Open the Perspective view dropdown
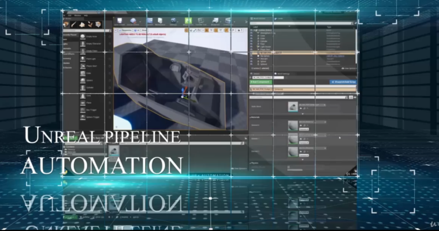The width and height of the screenshot is (439, 231). (x=125, y=30)
